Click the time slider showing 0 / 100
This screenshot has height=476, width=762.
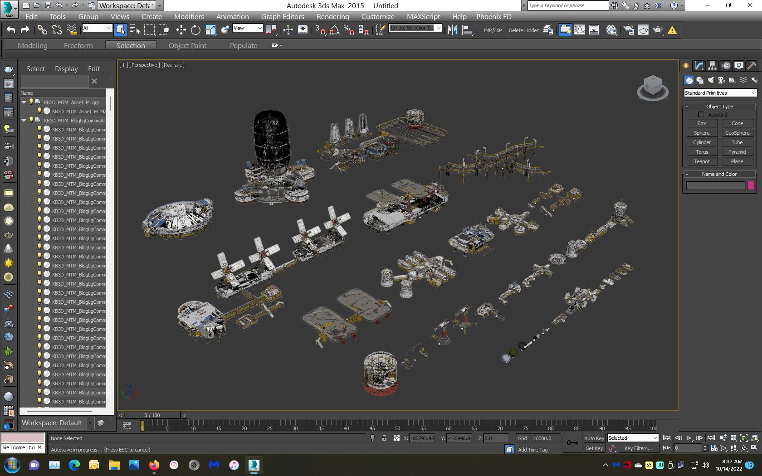point(152,415)
